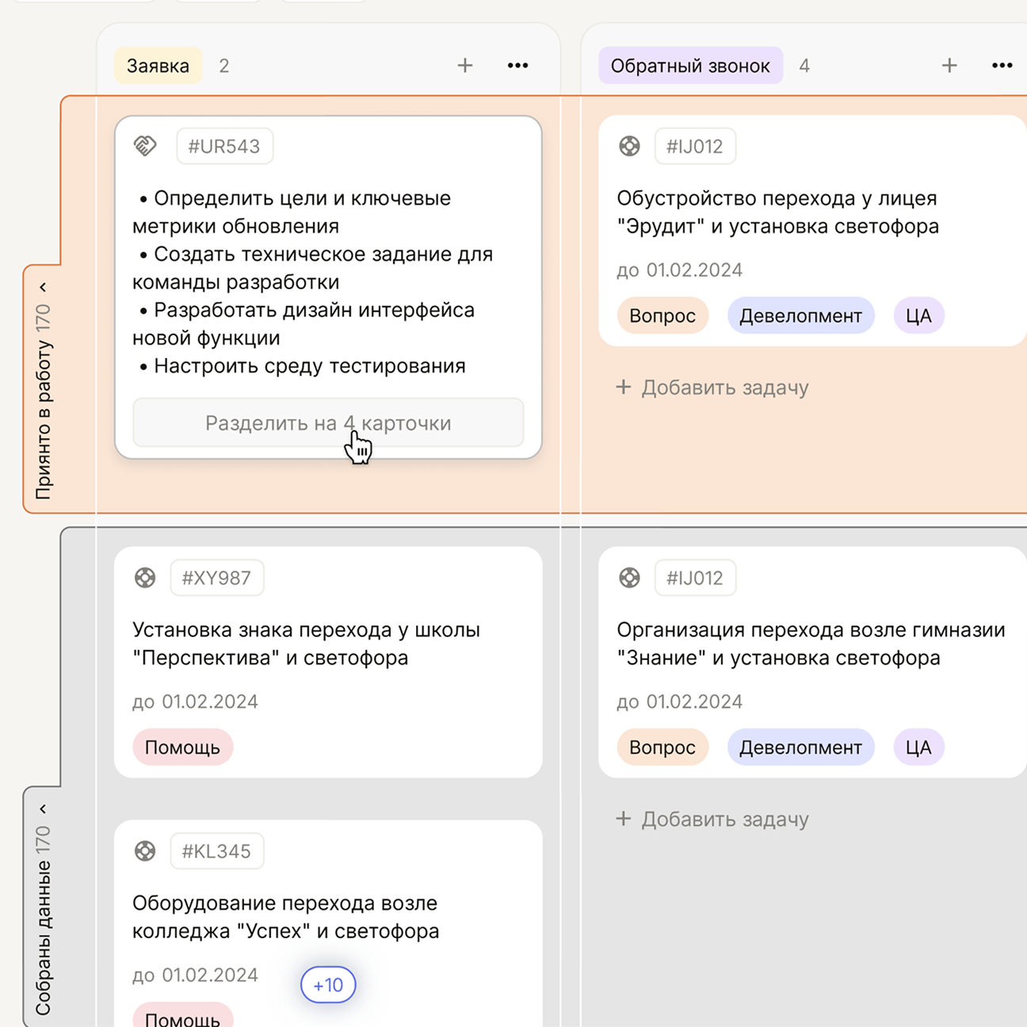Click the film icon on card #XY987
1027x1027 pixels.
click(x=145, y=578)
